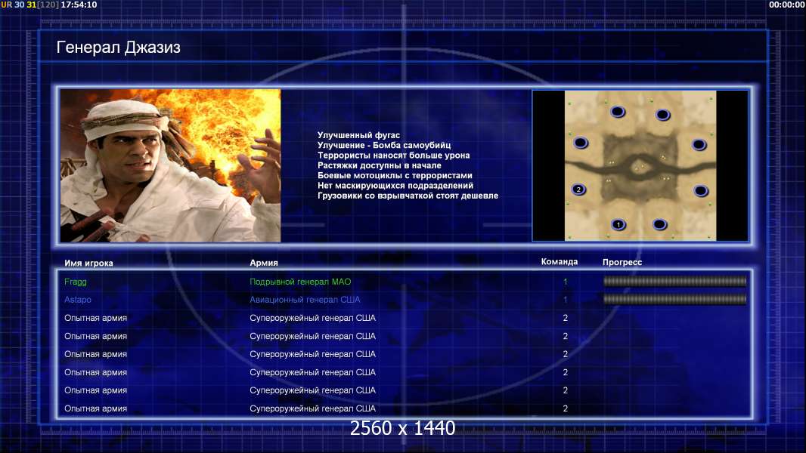The image size is (806, 453).
Task: Click the 'Прогресс' column header
Action: coord(622,262)
